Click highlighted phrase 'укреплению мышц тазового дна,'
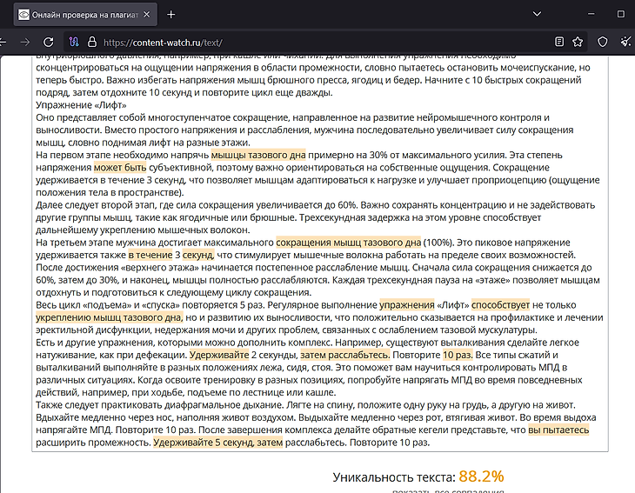 coord(110,317)
